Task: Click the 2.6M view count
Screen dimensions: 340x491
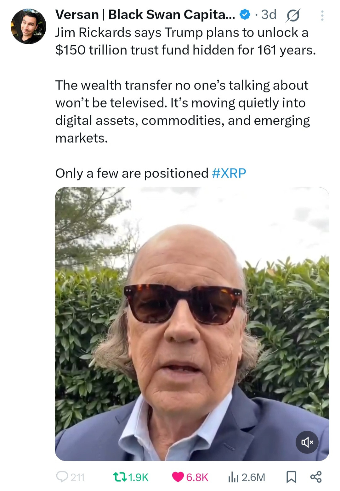Action: click(x=253, y=477)
